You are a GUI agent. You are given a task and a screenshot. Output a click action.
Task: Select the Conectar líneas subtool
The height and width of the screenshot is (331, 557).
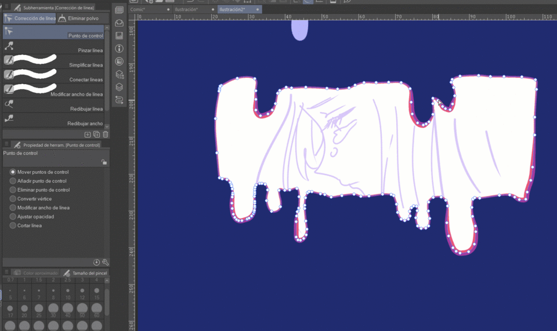[x=53, y=76]
